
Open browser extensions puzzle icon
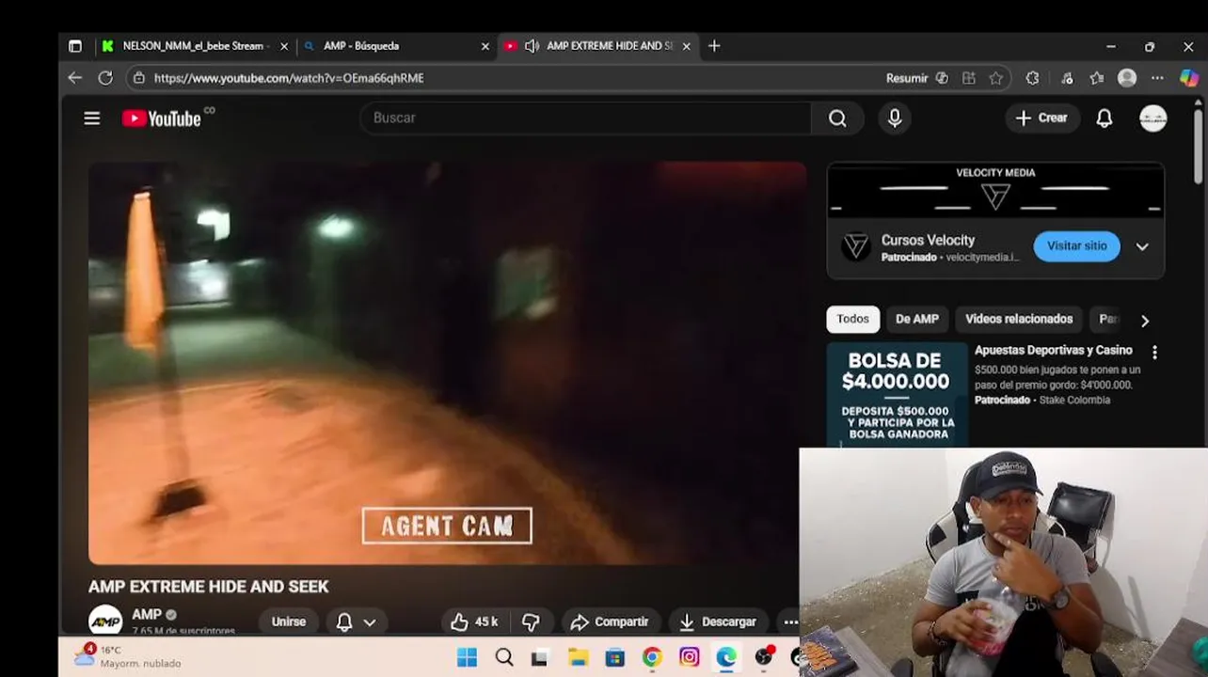1032,78
